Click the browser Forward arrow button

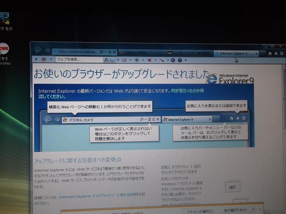click(47, 51)
